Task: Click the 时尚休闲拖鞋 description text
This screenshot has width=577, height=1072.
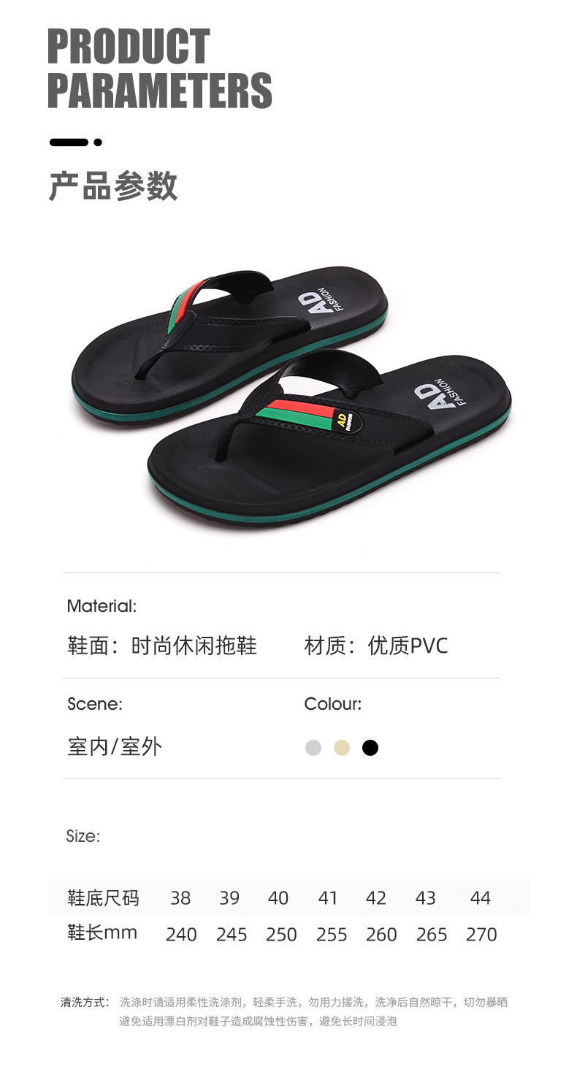Action: 194,646
